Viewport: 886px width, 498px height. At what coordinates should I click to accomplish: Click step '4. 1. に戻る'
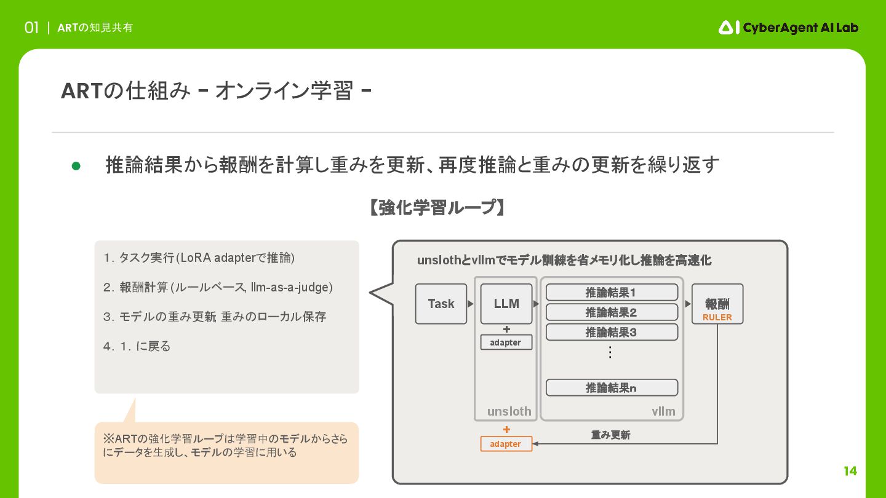[x=137, y=346]
